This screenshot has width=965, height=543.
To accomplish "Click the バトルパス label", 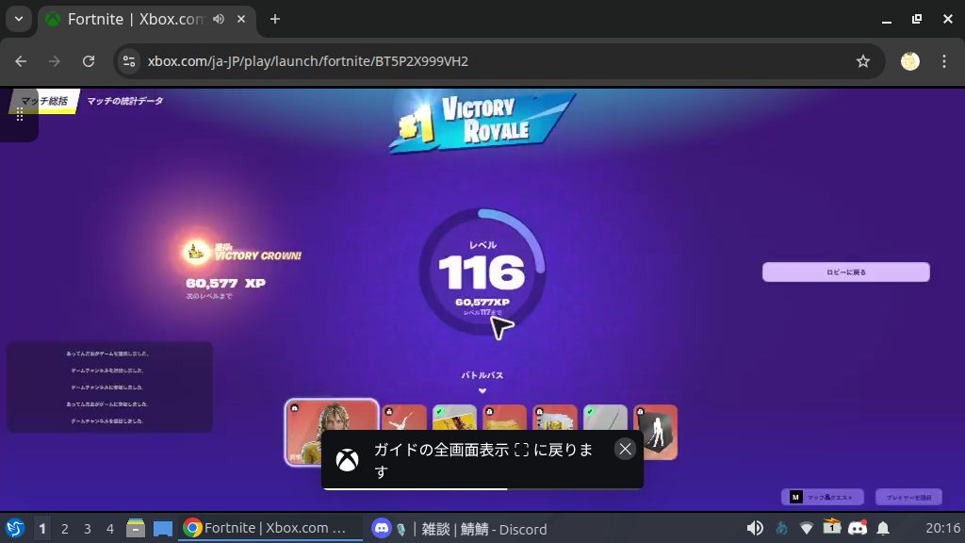I will (482, 375).
